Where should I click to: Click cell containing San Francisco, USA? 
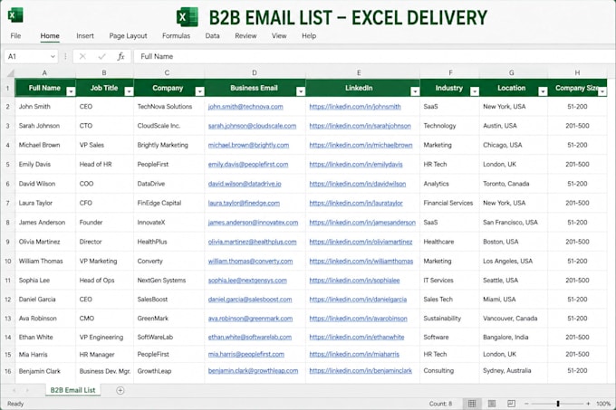click(x=514, y=223)
